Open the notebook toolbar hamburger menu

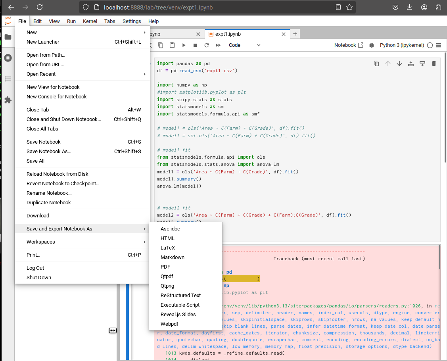point(439,45)
